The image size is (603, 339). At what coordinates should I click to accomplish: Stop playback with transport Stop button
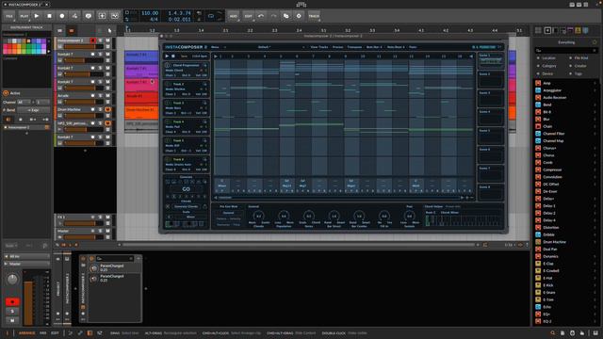point(49,16)
